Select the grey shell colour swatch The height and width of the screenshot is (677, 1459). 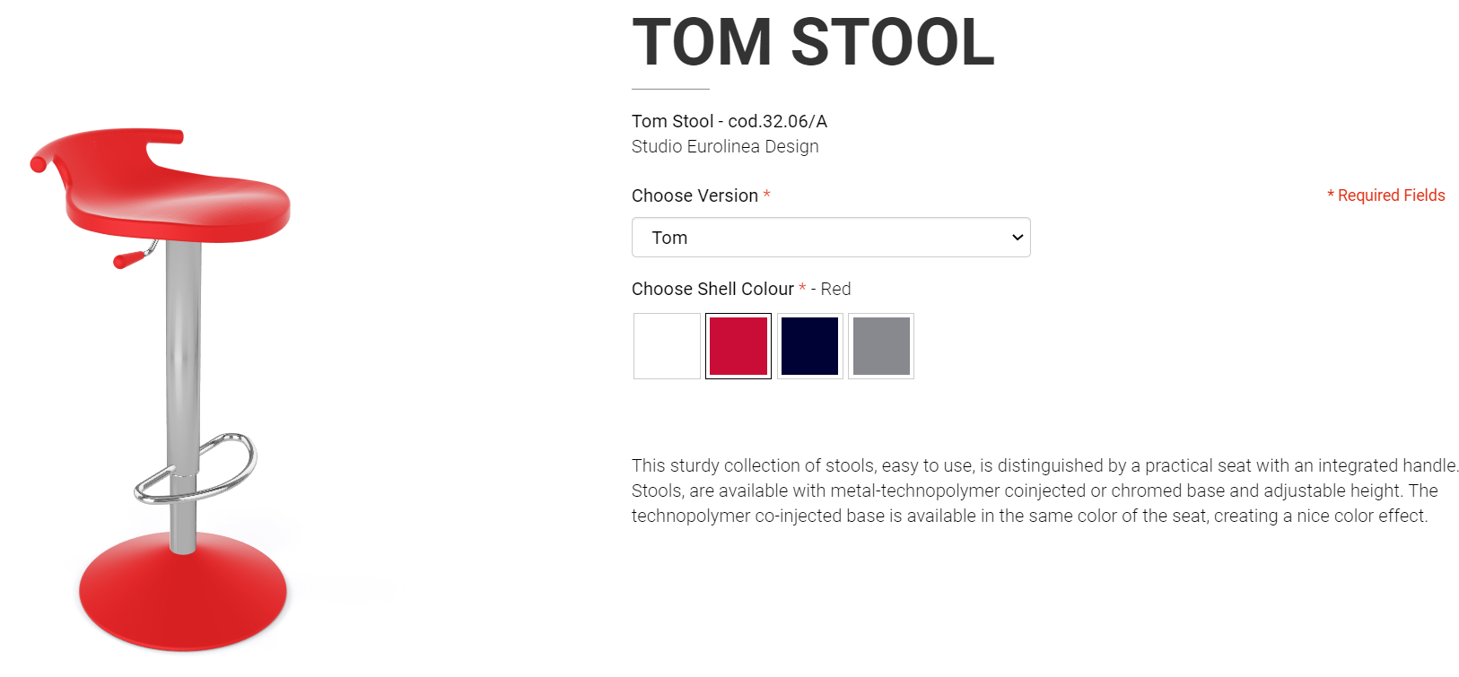point(881,346)
